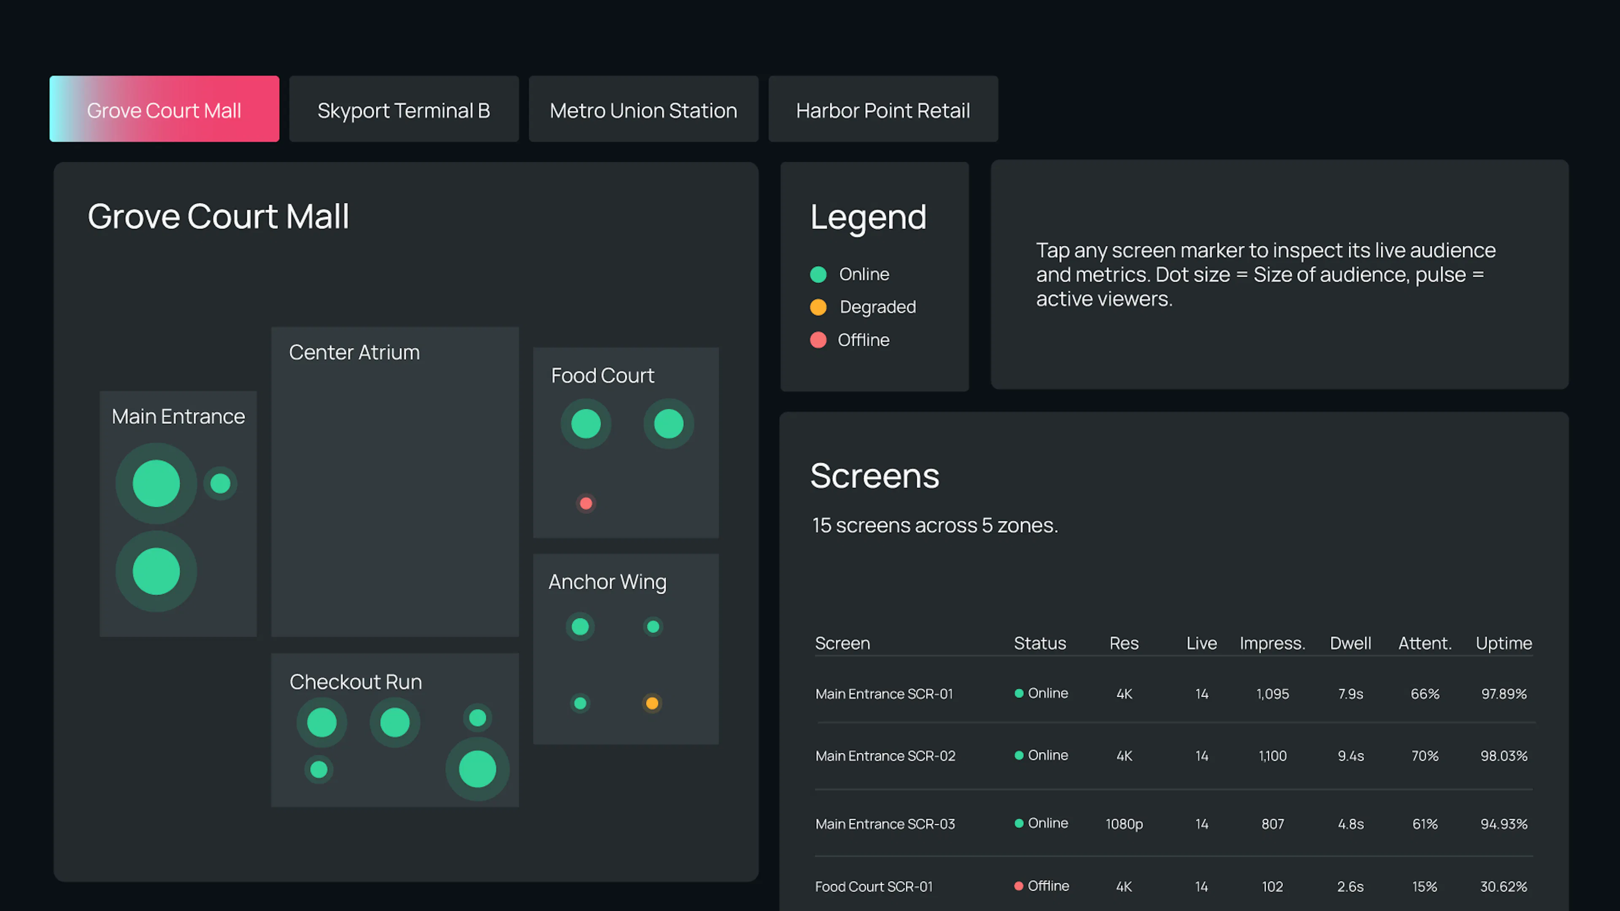Click the Grove Court Mall map heading
Viewport: 1620px width, 911px height.
point(218,216)
